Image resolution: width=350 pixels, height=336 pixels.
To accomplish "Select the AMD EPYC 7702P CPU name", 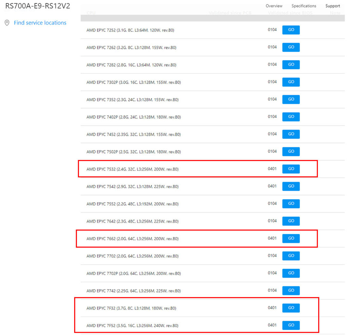I will point(134,274).
